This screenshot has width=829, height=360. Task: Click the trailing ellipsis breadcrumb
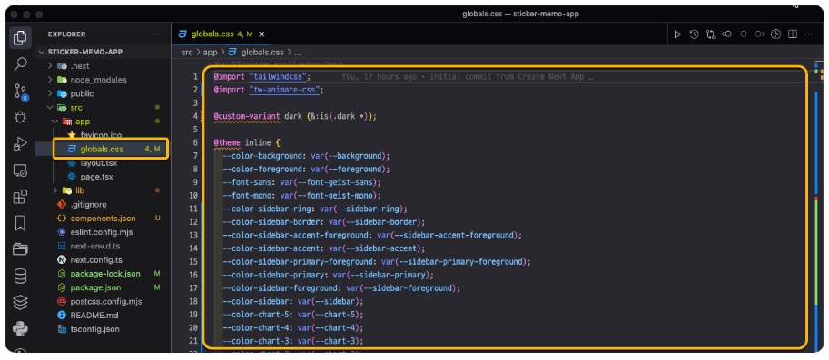[x=297, y=53]
